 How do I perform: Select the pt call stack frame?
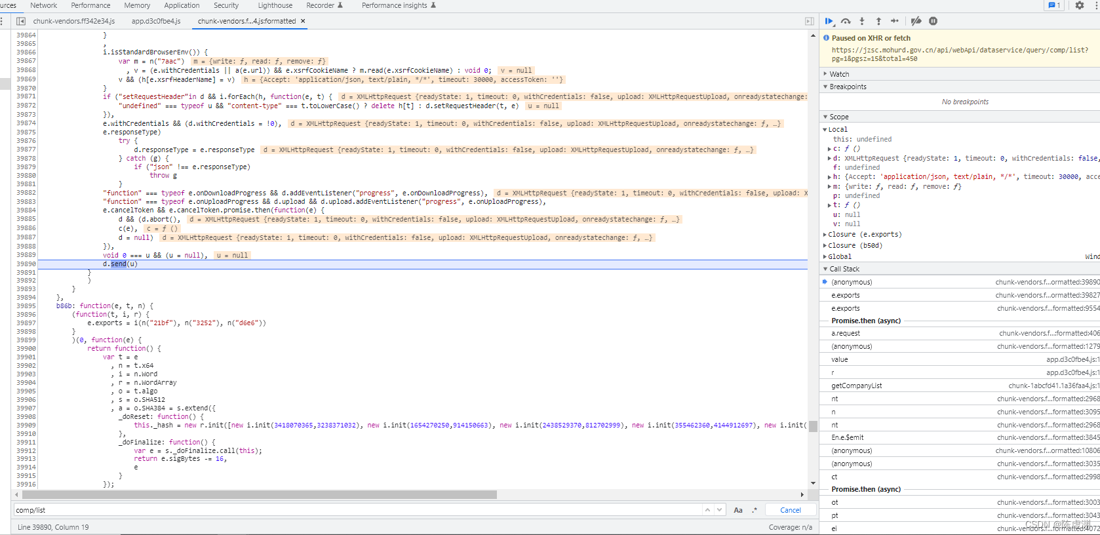[x=960, y=515]
